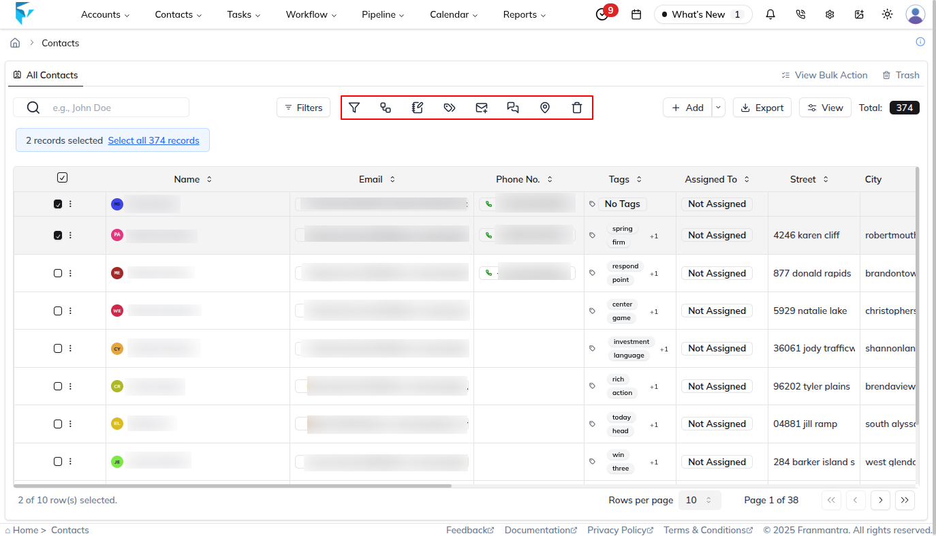The width and height of the screenshot is (936, 536).
Task: Click the View button
Action: pos(825,108)
